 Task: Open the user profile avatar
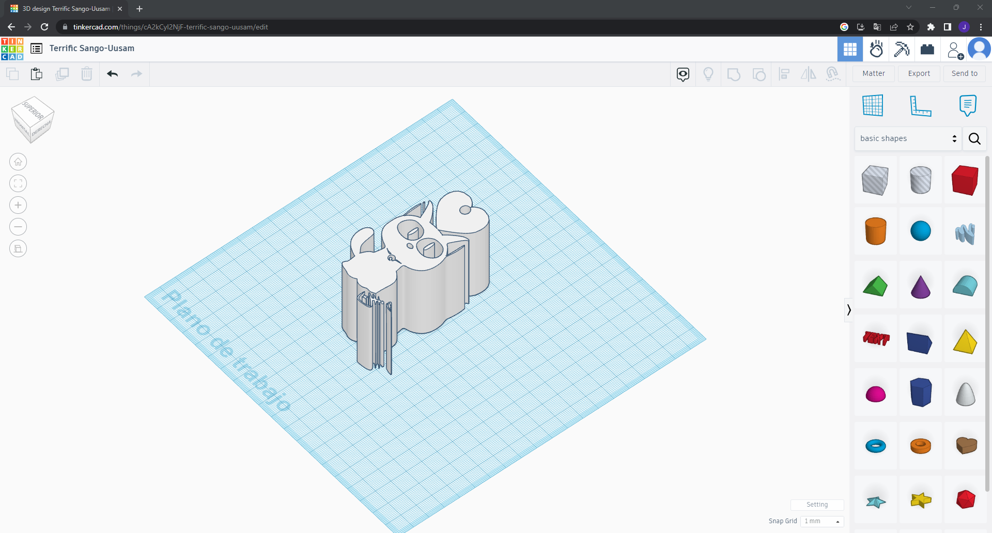tap(979, 49)
